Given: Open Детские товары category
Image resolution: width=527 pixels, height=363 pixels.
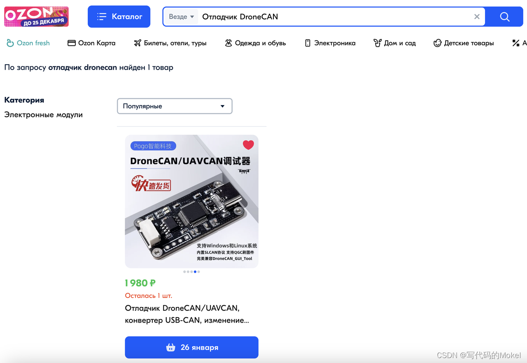Looking at the screenshot, I should 464,43.
